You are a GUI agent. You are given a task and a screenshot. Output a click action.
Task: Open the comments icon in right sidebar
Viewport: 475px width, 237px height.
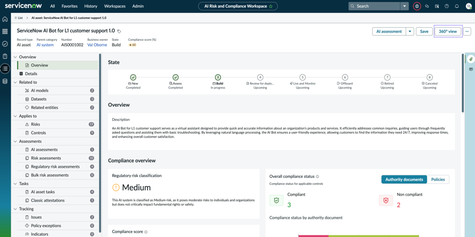(470, 69)
